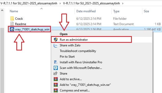Expand the chevron at end of address path
This screenshot has width=162, height=93.
(123, 3)
